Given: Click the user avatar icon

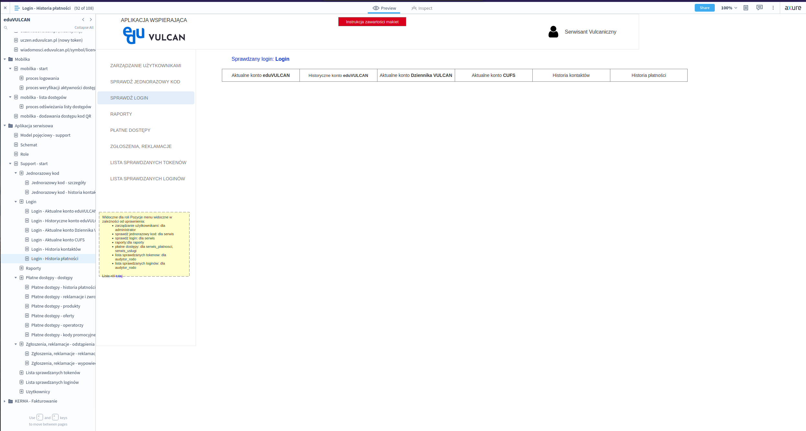Looking at the screenshot, I should [x=553, y=32].
